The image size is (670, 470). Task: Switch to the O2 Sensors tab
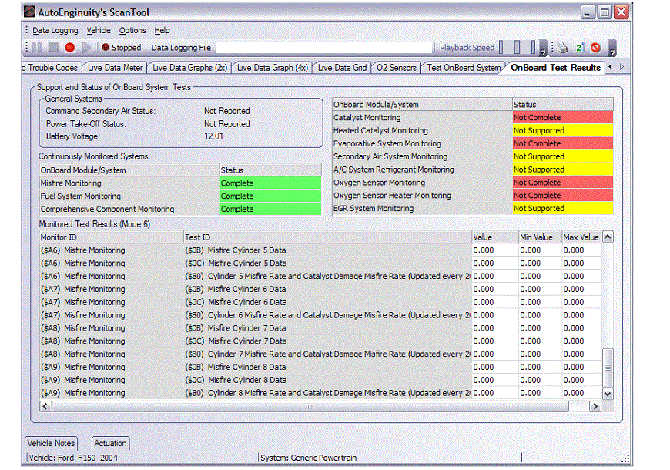click(x=397, y=68)
